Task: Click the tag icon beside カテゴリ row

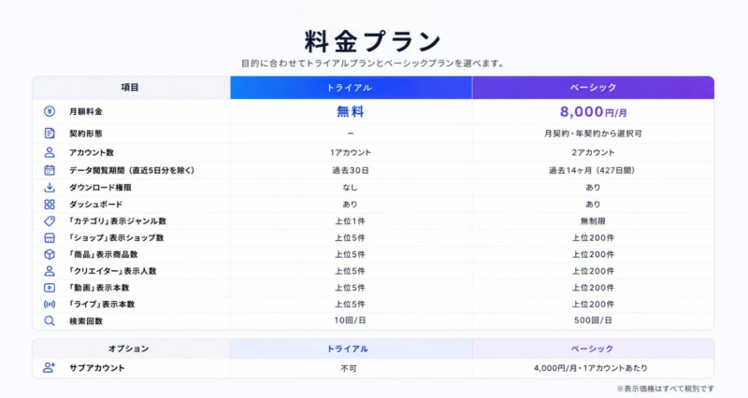Action: tap(50, 220)
